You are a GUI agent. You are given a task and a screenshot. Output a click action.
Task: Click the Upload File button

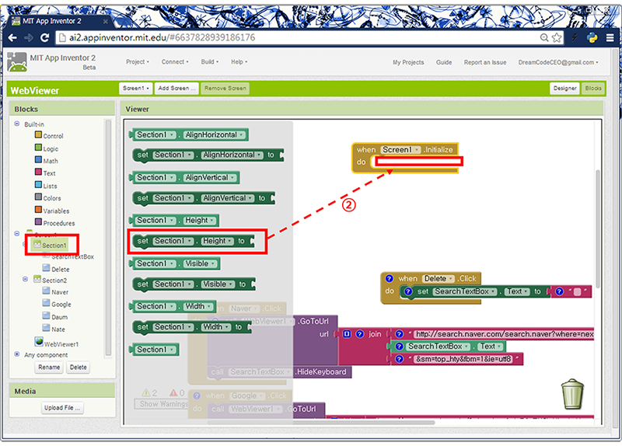[62, 408]
